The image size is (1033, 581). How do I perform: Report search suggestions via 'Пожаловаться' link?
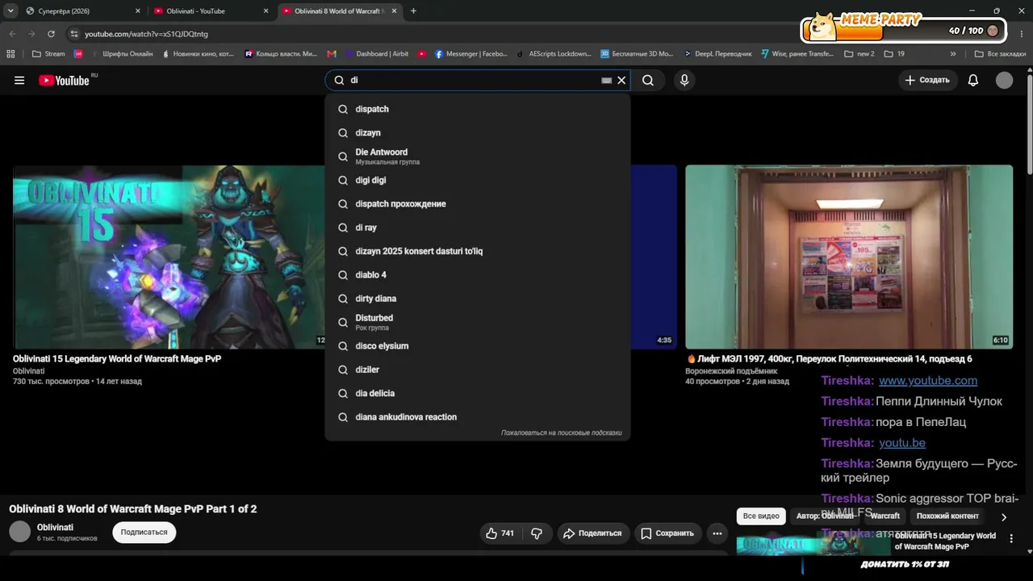tap(561, 433)
